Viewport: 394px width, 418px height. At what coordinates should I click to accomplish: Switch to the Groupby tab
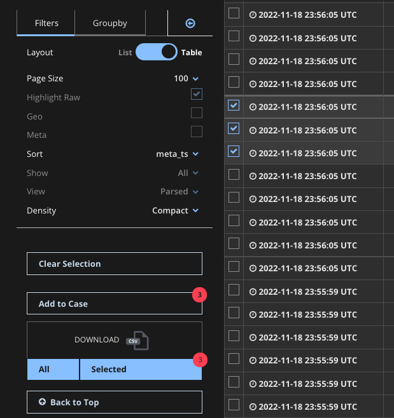109,23
